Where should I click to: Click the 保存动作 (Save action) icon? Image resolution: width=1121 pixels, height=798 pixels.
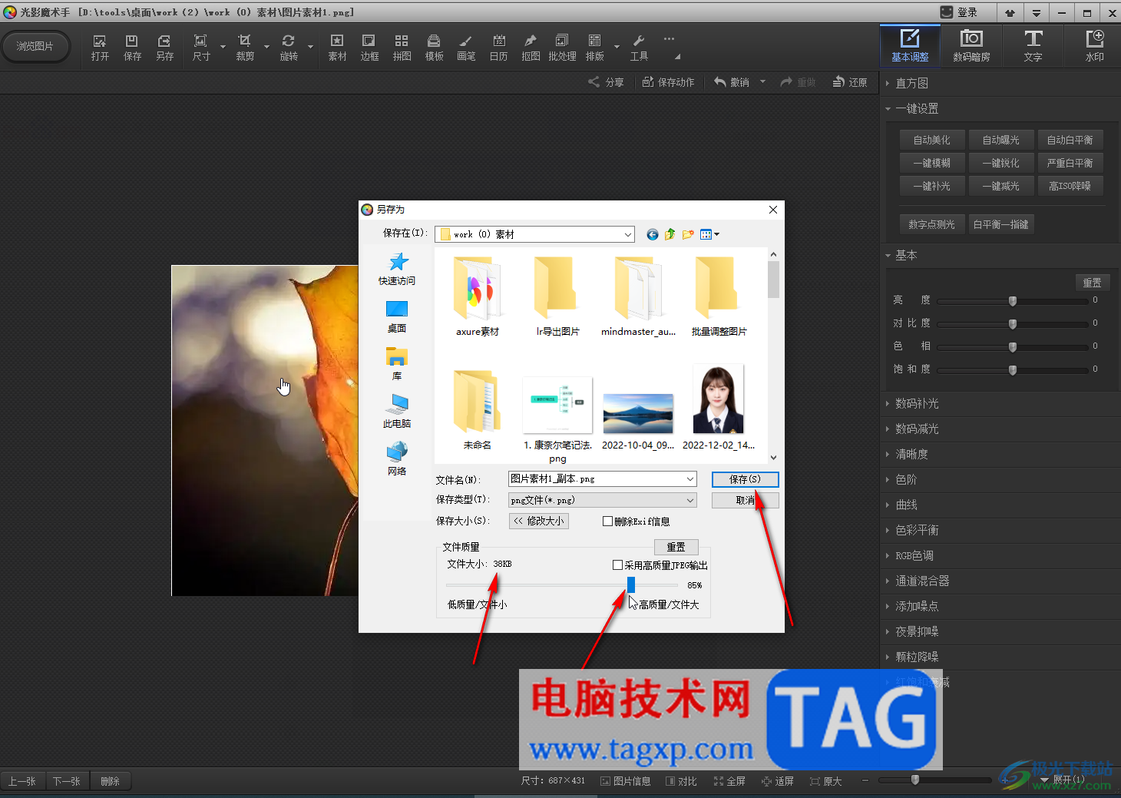click(x=668, y=82)
